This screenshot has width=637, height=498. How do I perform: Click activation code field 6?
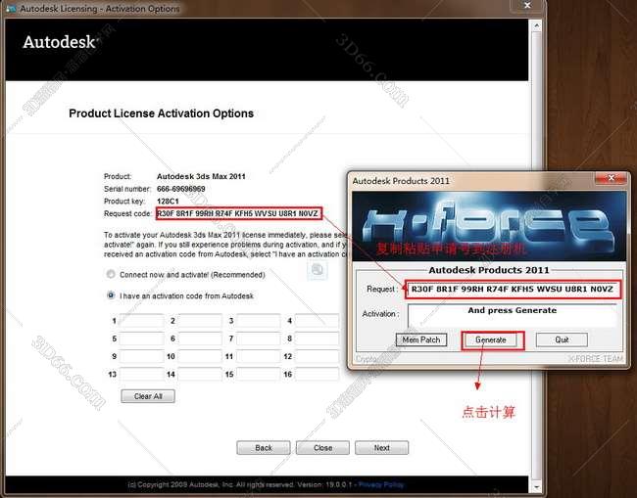click(200, 339)
